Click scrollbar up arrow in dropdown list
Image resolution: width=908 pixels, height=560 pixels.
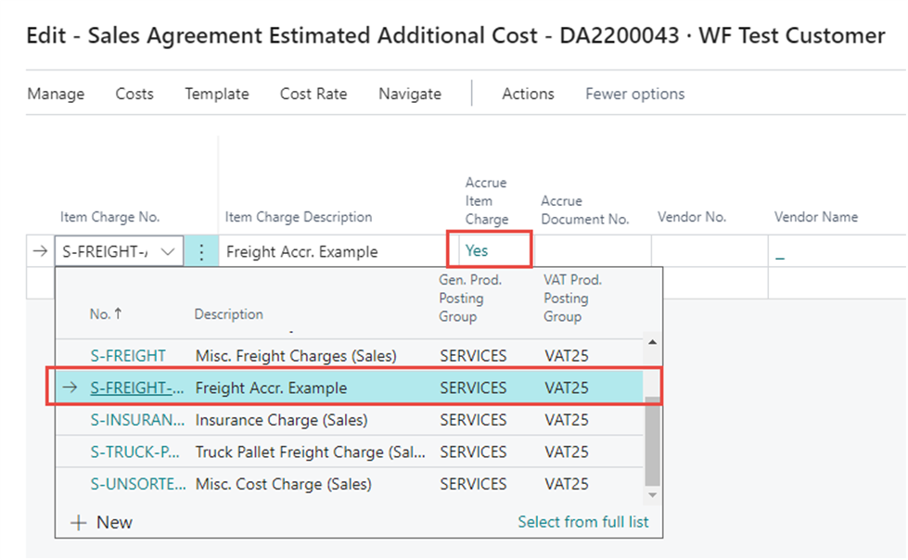tap(653, 343)
